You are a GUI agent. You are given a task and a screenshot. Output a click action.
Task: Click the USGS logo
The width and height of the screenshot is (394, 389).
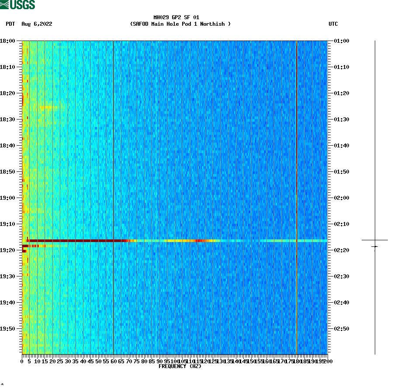click(x=17, y=4)
